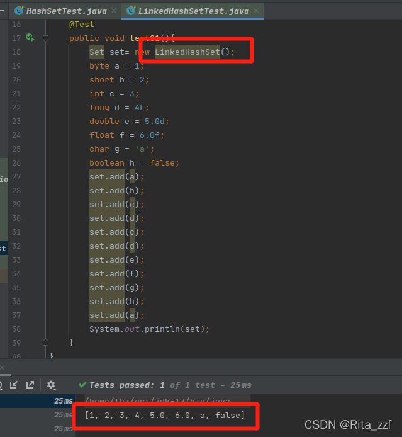Click 'short b = 2;' code line

pyautogui.click(x=119, y=80)
